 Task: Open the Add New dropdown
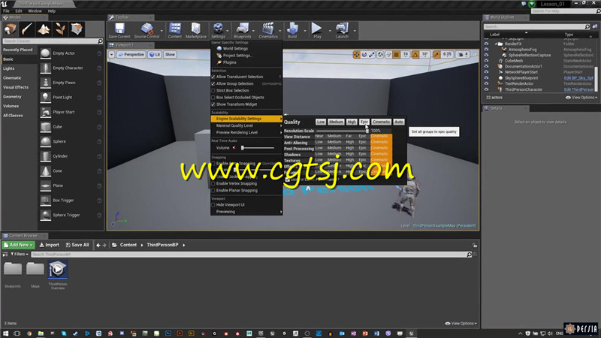coord(19,245)
